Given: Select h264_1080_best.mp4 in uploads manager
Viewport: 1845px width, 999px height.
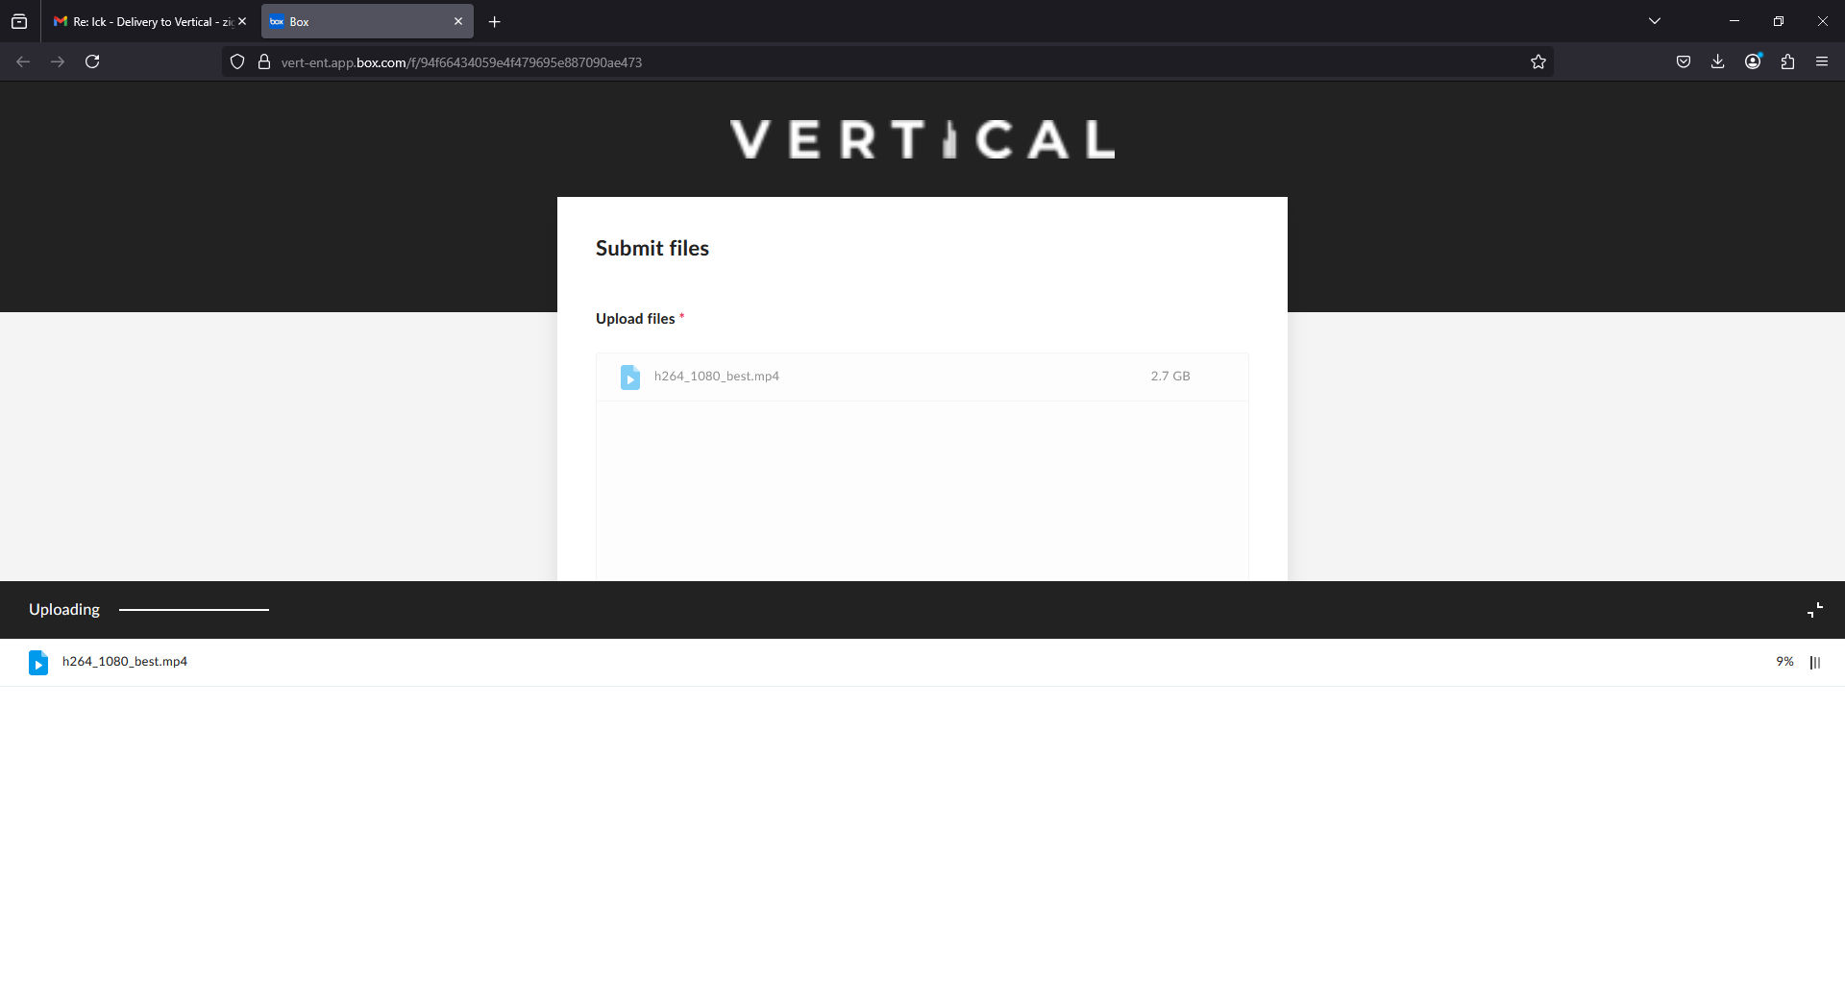Looking at the screenshot, I should [125, 661].
